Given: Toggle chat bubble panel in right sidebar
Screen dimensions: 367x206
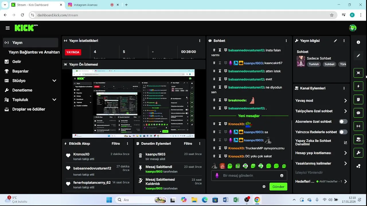Looking at the screenshot, I should pyautogui.click(x=358, y=113).
